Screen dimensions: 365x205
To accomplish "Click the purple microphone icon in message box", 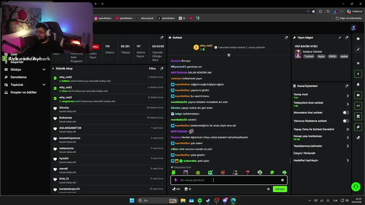I will click(x=176, y=180).
